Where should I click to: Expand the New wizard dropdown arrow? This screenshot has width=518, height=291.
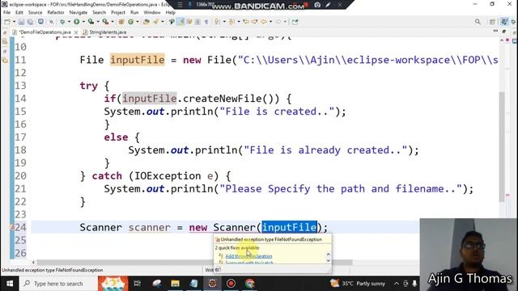(x=14, y=22)
